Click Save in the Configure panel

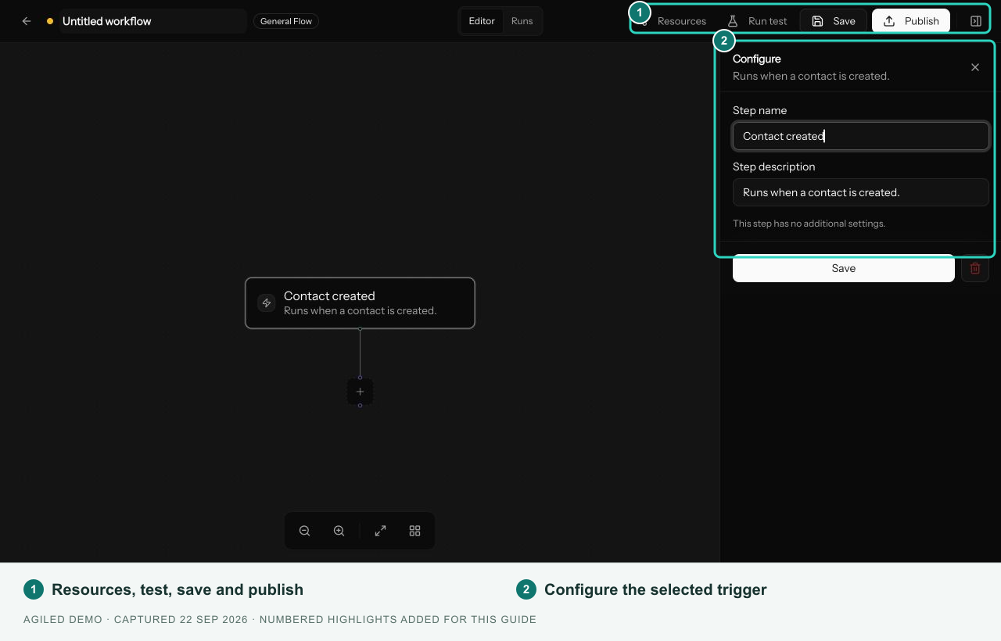pos(844,268)
